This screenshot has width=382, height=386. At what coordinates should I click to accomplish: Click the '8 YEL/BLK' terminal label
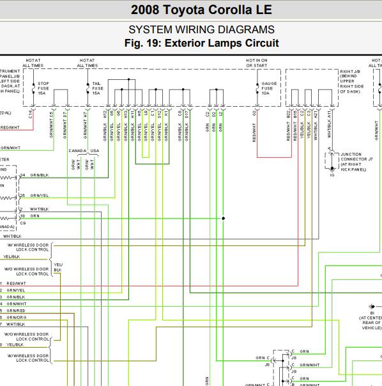point(11,345)
